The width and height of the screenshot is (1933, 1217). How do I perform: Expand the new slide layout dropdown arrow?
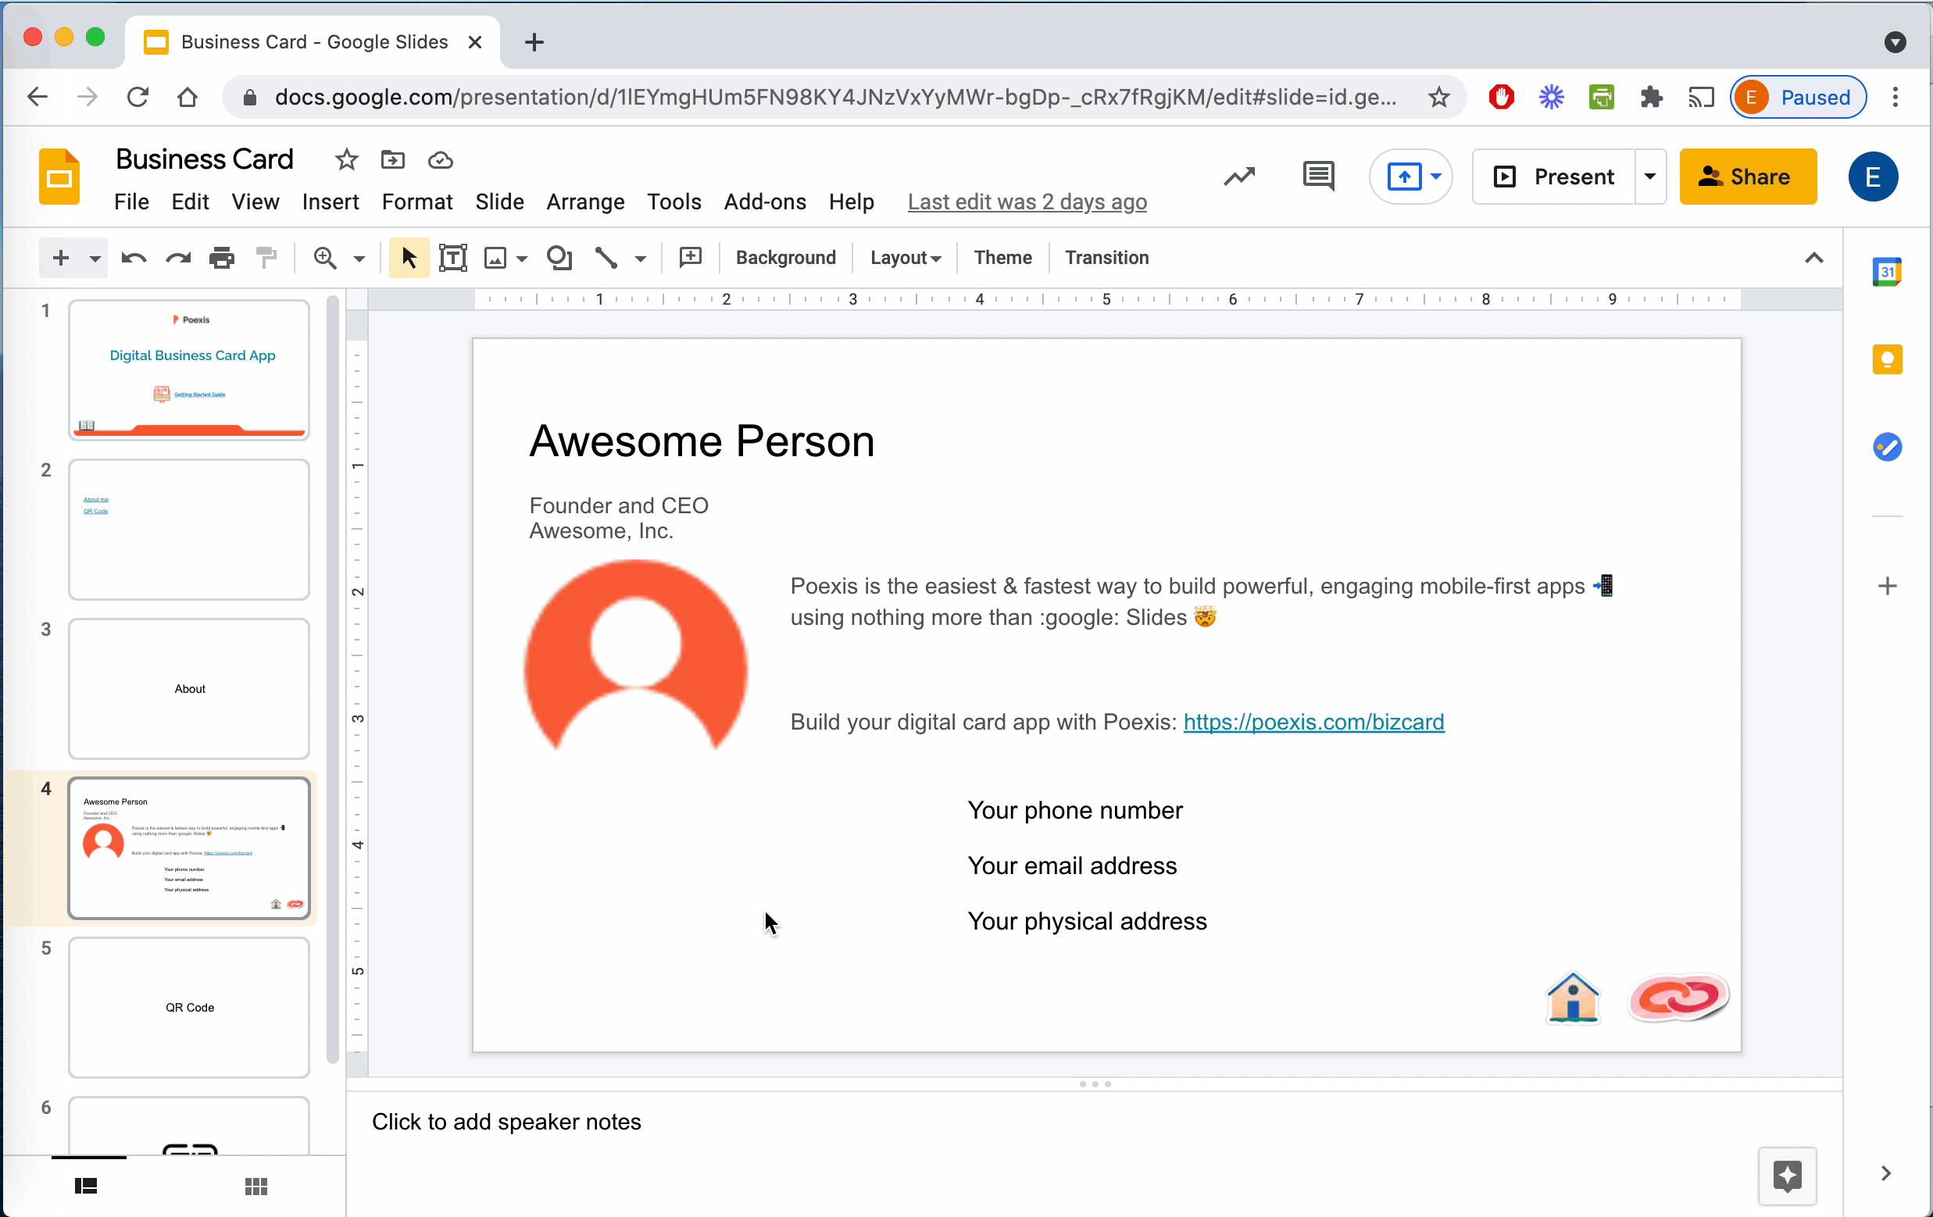point(95,259)
